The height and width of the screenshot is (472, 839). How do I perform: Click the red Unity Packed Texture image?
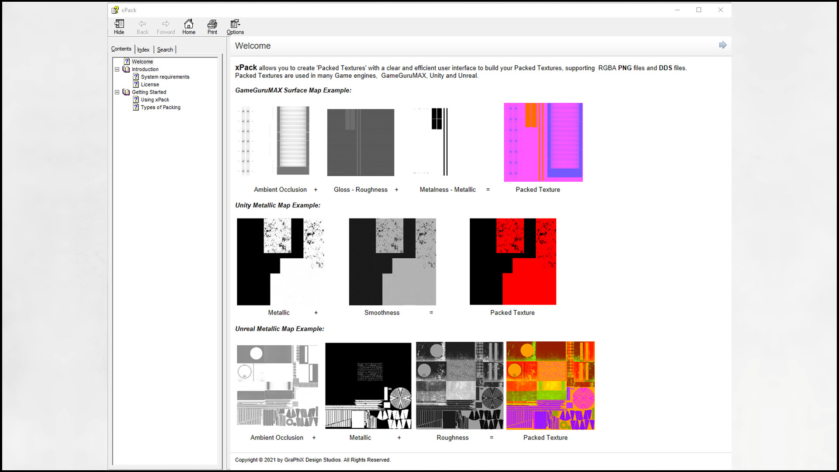513,261
